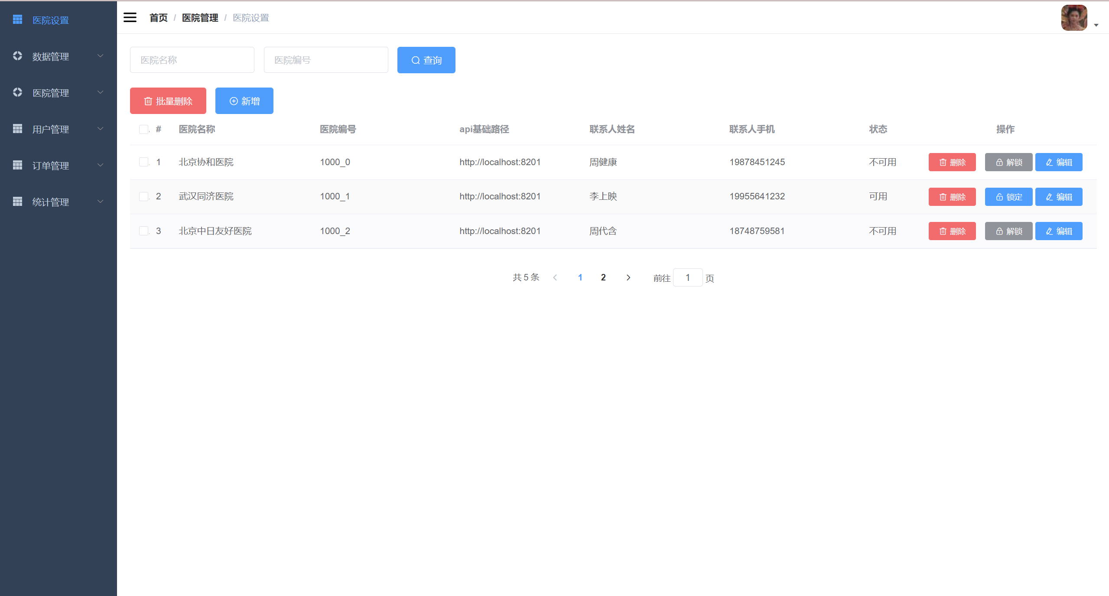The image size is (1109, 596).
Task: Focus the 医院名称 search field
Action: coord(192,60)
